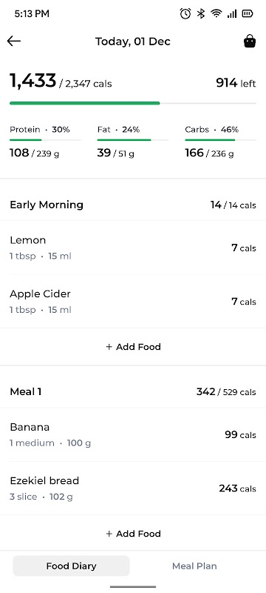Tap the Wi-Fi status icon

216,14
